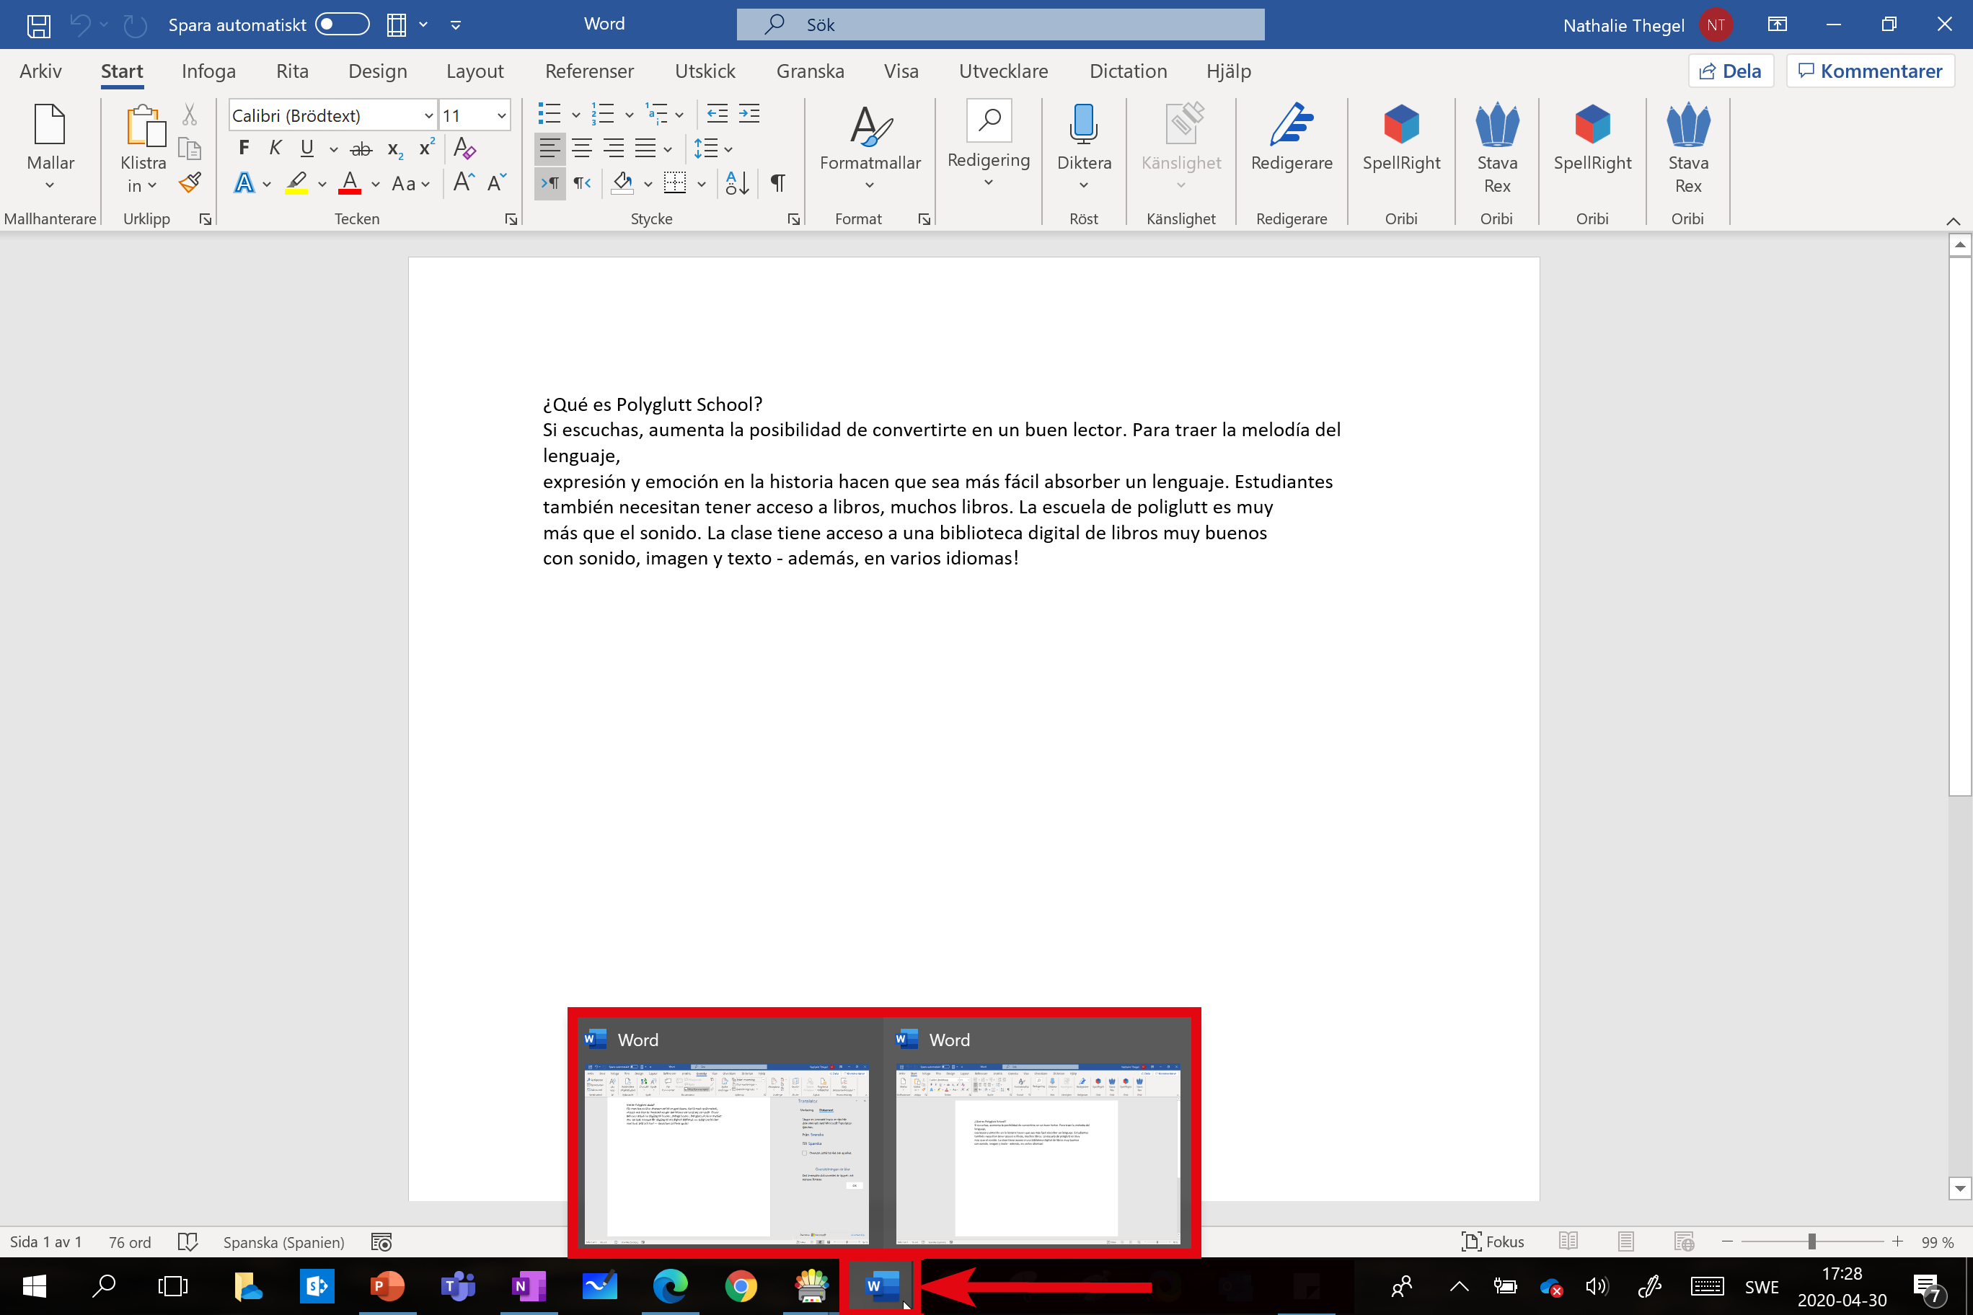The image size is (1973, 1315).
Task: Expand the numbered list dropdown arrow
Action: (x=628, y=115)
